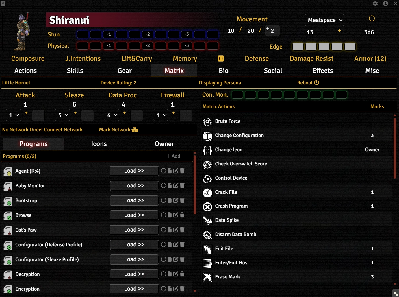This screenshot has height=297, width=399.
Task: Delete the Baby Monitor program
Action: [x=182, y=186]
